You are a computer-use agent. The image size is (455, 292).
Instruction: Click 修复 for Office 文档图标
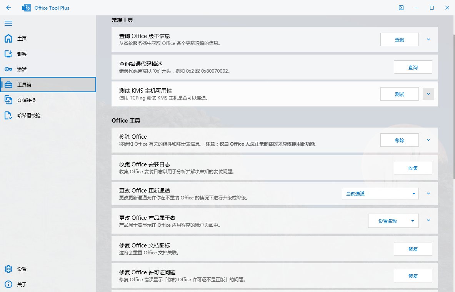413,249
